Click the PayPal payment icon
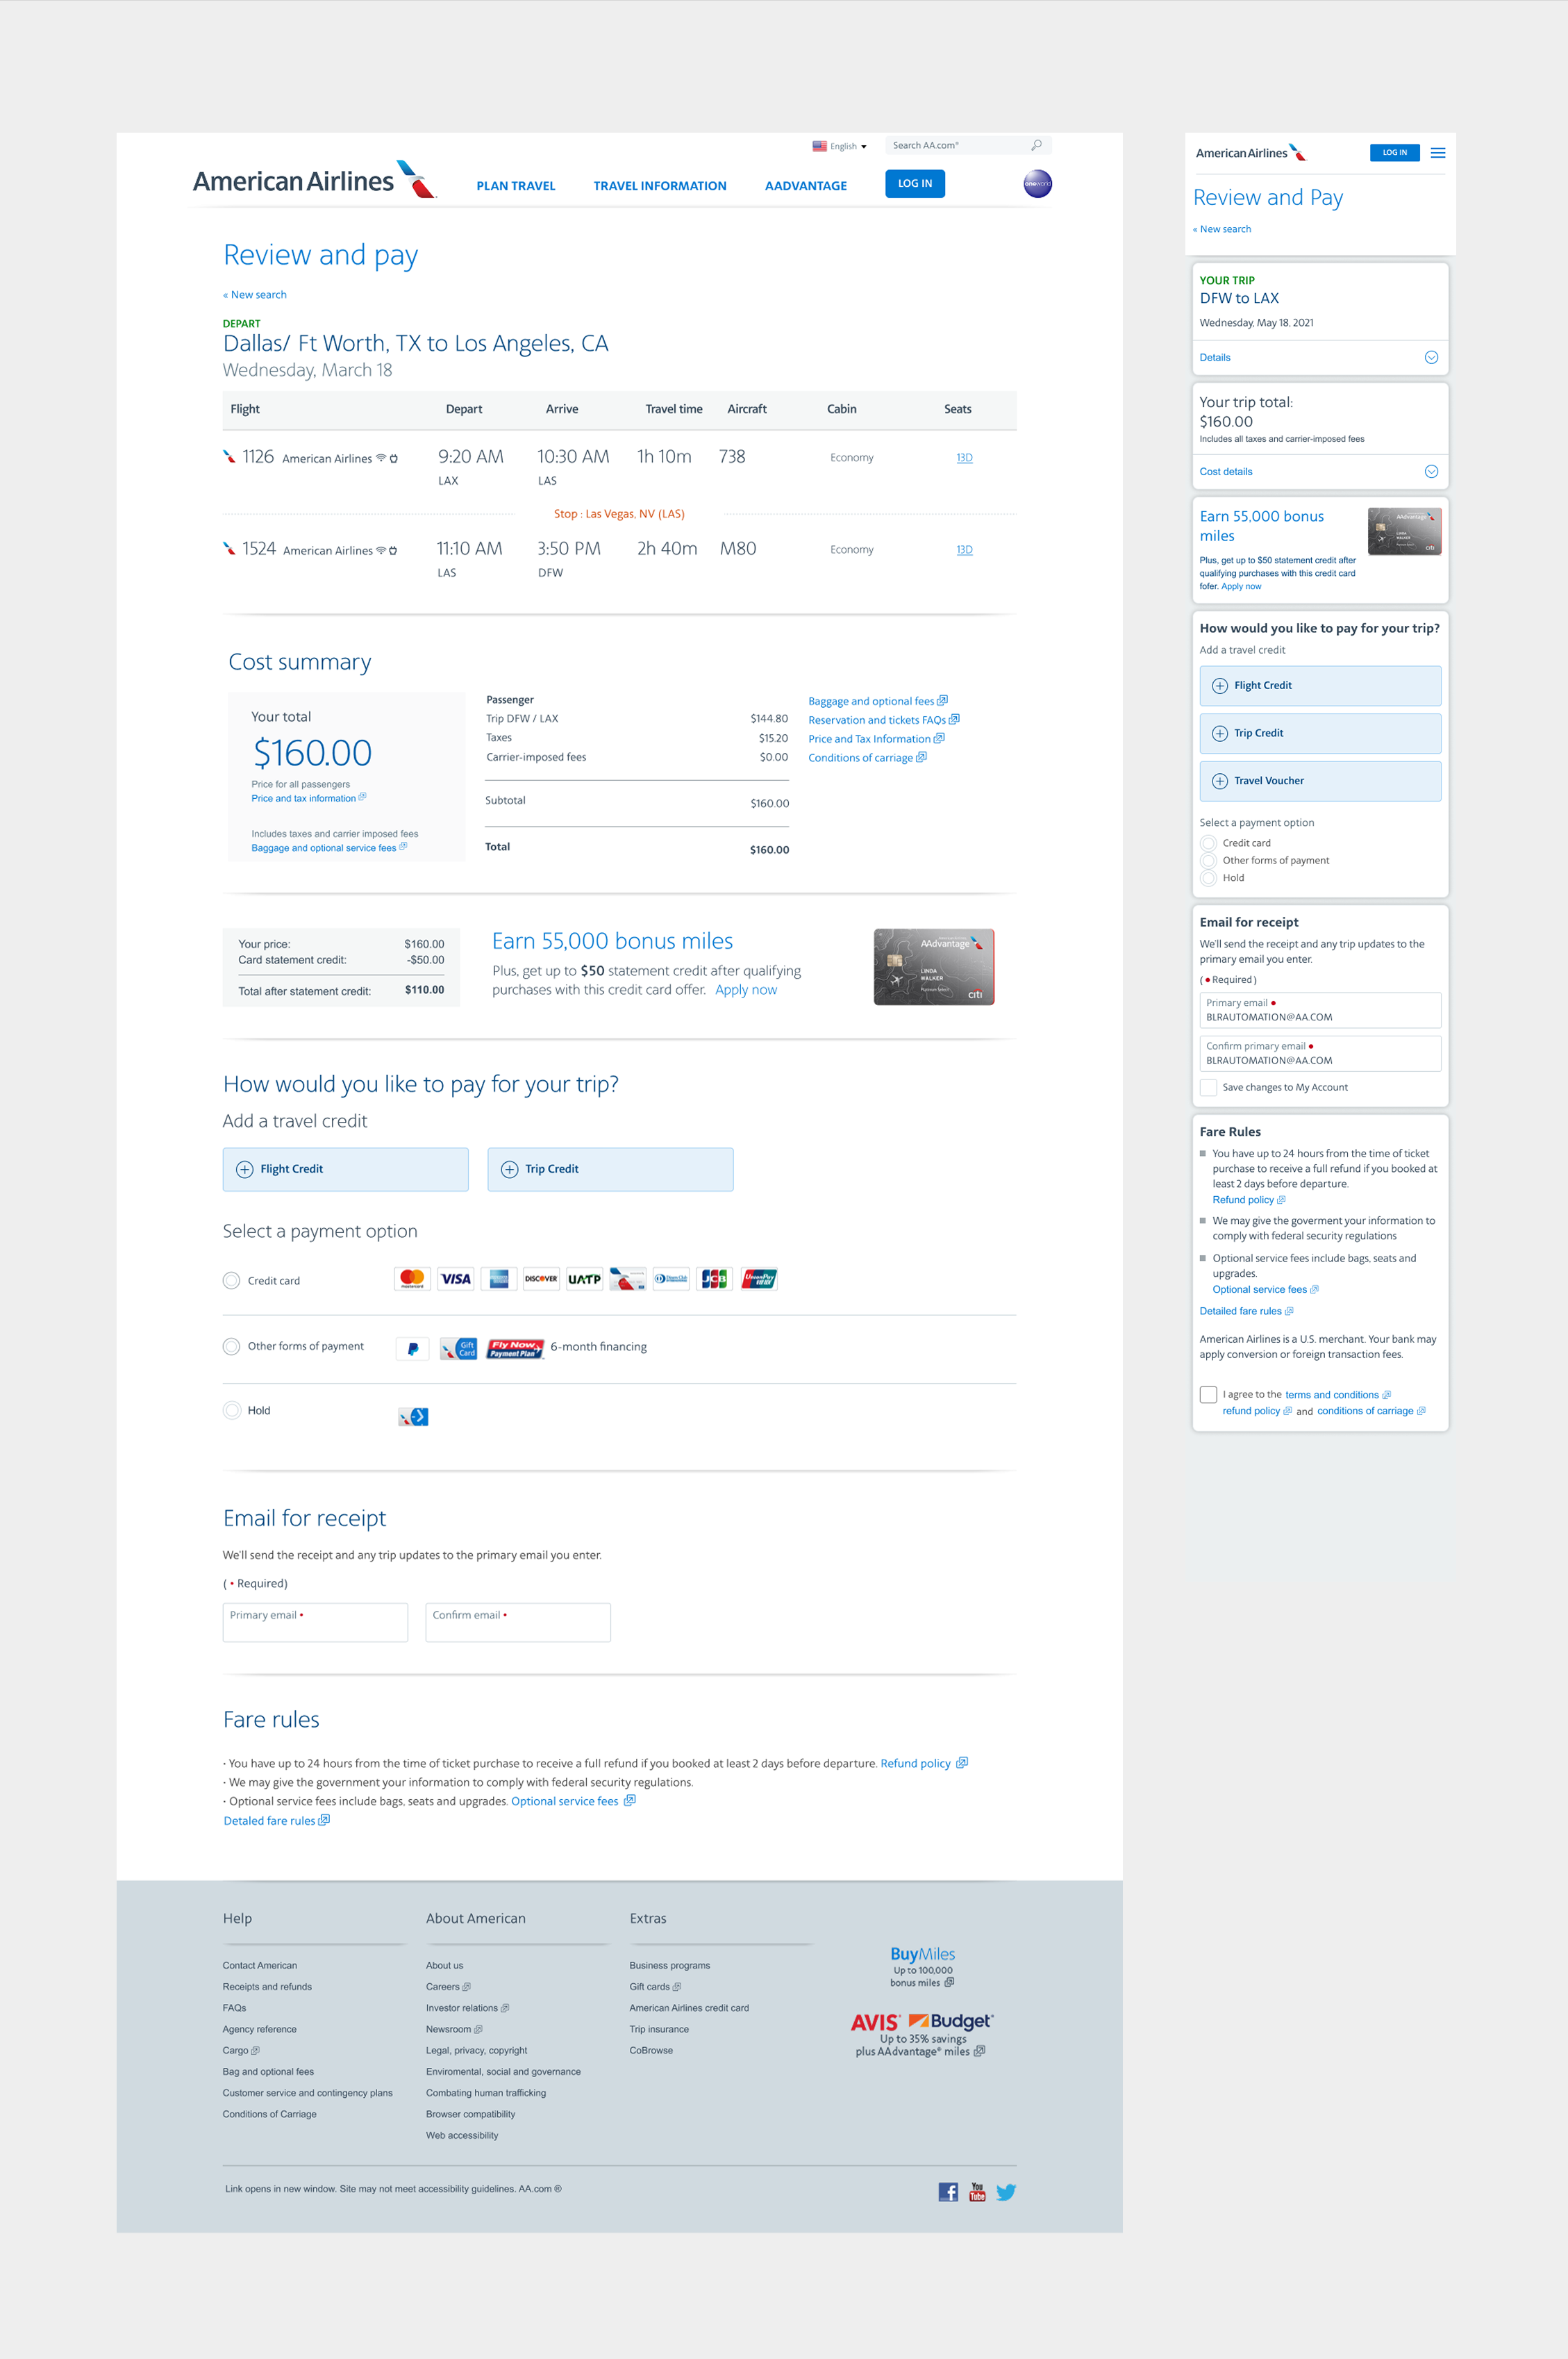The width and height of the screenshot is (1568, 2359). tap(412, 1348)
